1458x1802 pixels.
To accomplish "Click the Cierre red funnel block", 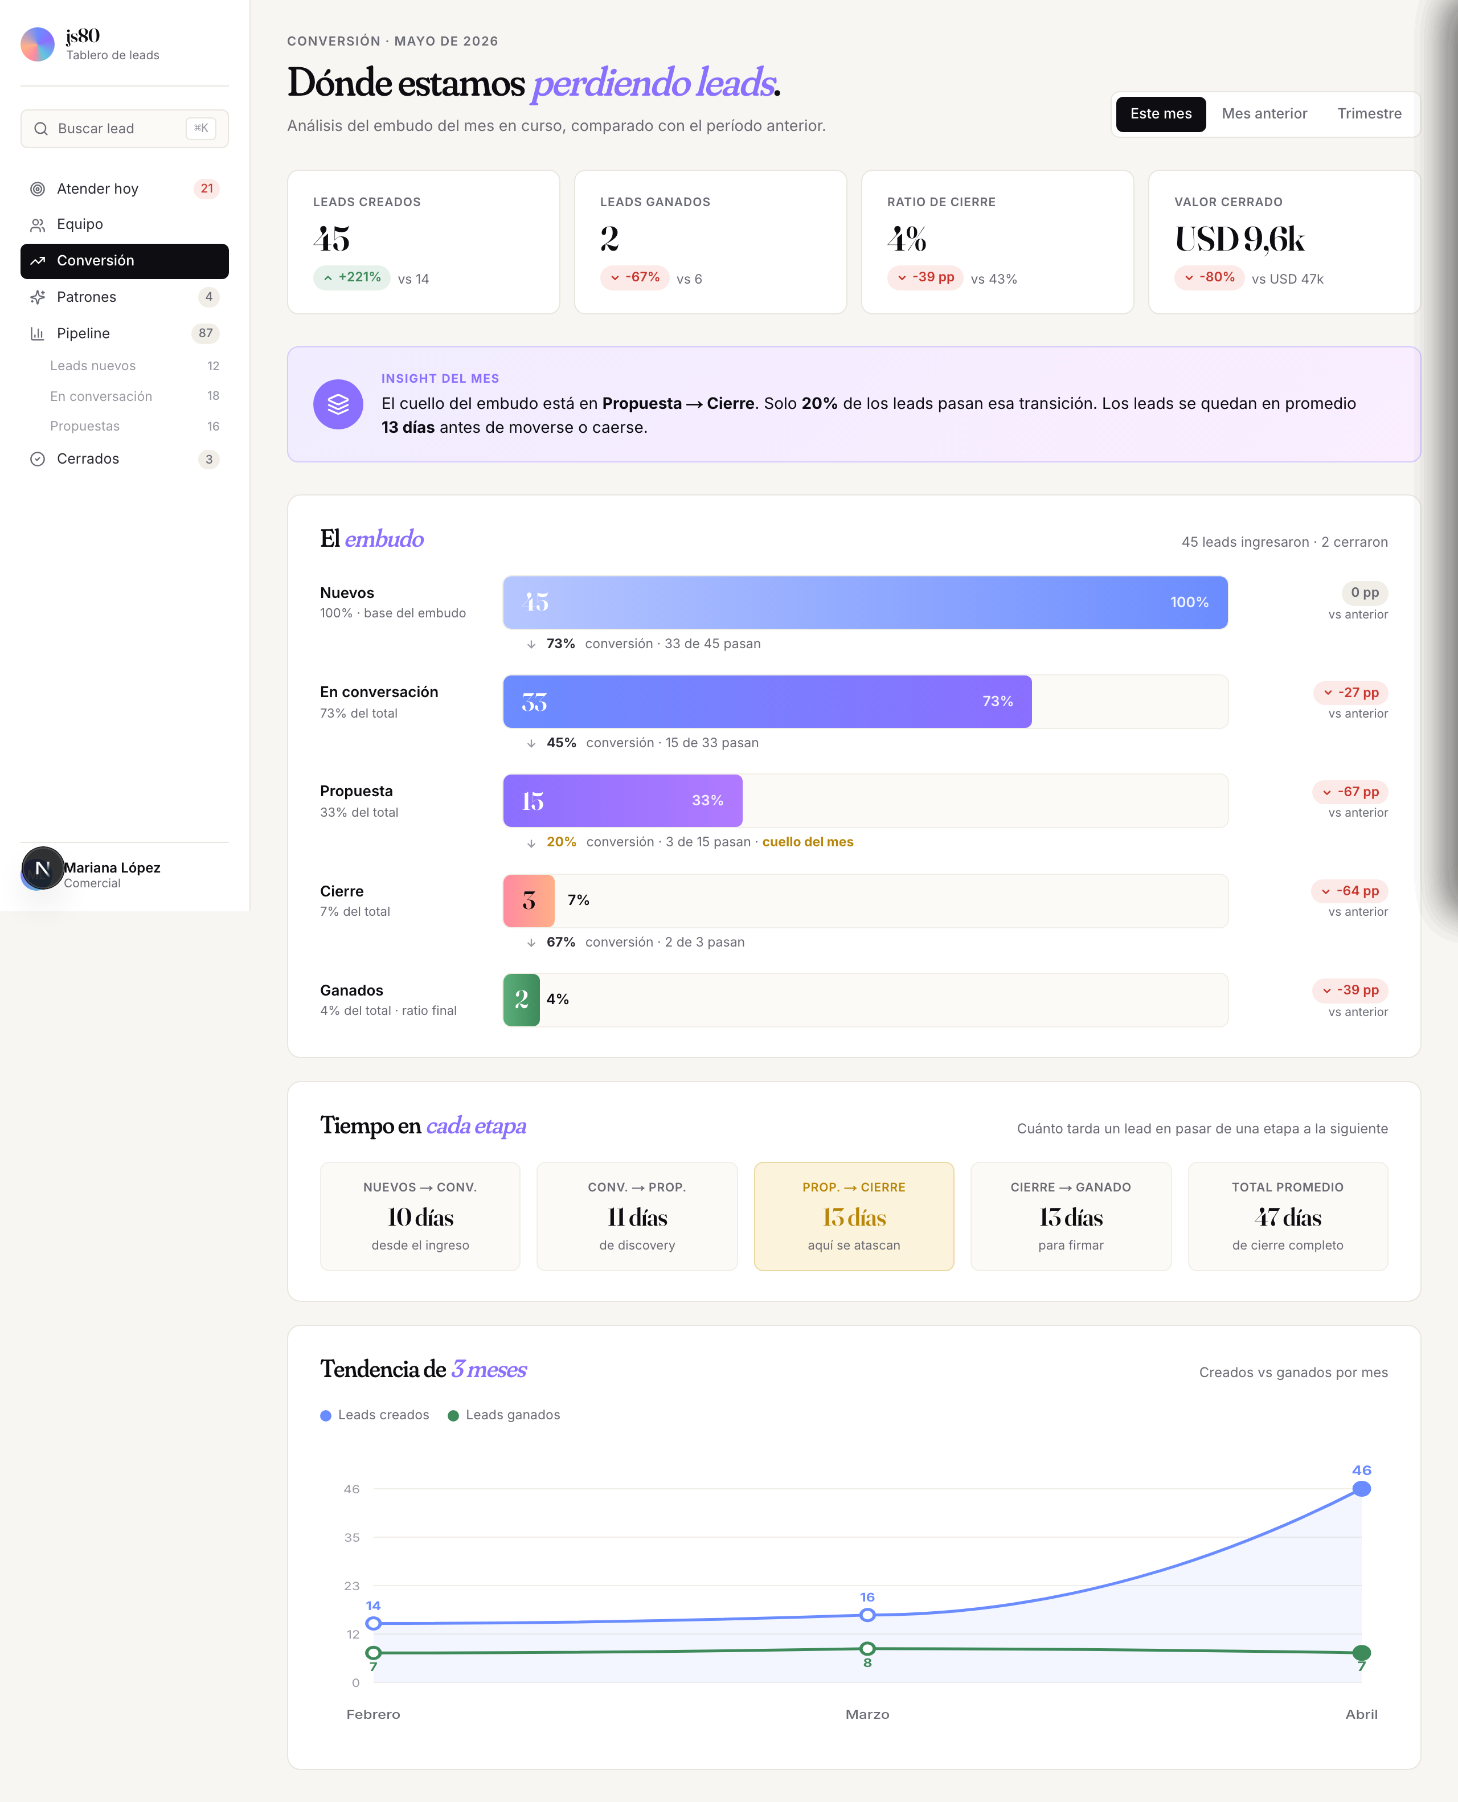I will 529,901.
